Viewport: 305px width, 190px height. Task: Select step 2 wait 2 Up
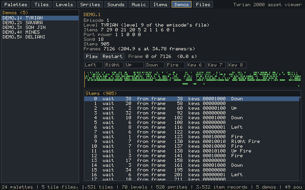point(192,108)
